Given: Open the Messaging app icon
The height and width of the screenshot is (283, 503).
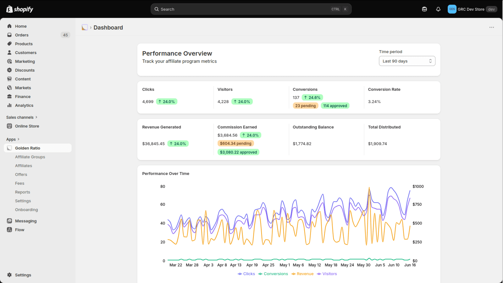Looking at the screenshot, I should coord(9,221).
